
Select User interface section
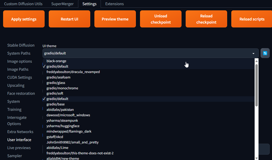point(19,140)
